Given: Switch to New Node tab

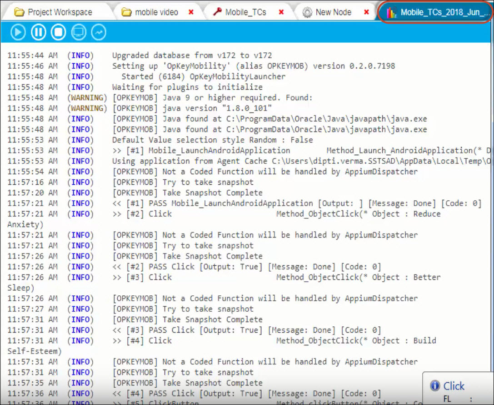Looking at the screenshot, I should (333, 12).
